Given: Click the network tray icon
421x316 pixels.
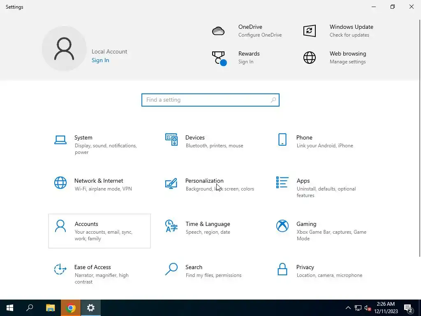Looking at the screenshot, I should pos(358,308).
